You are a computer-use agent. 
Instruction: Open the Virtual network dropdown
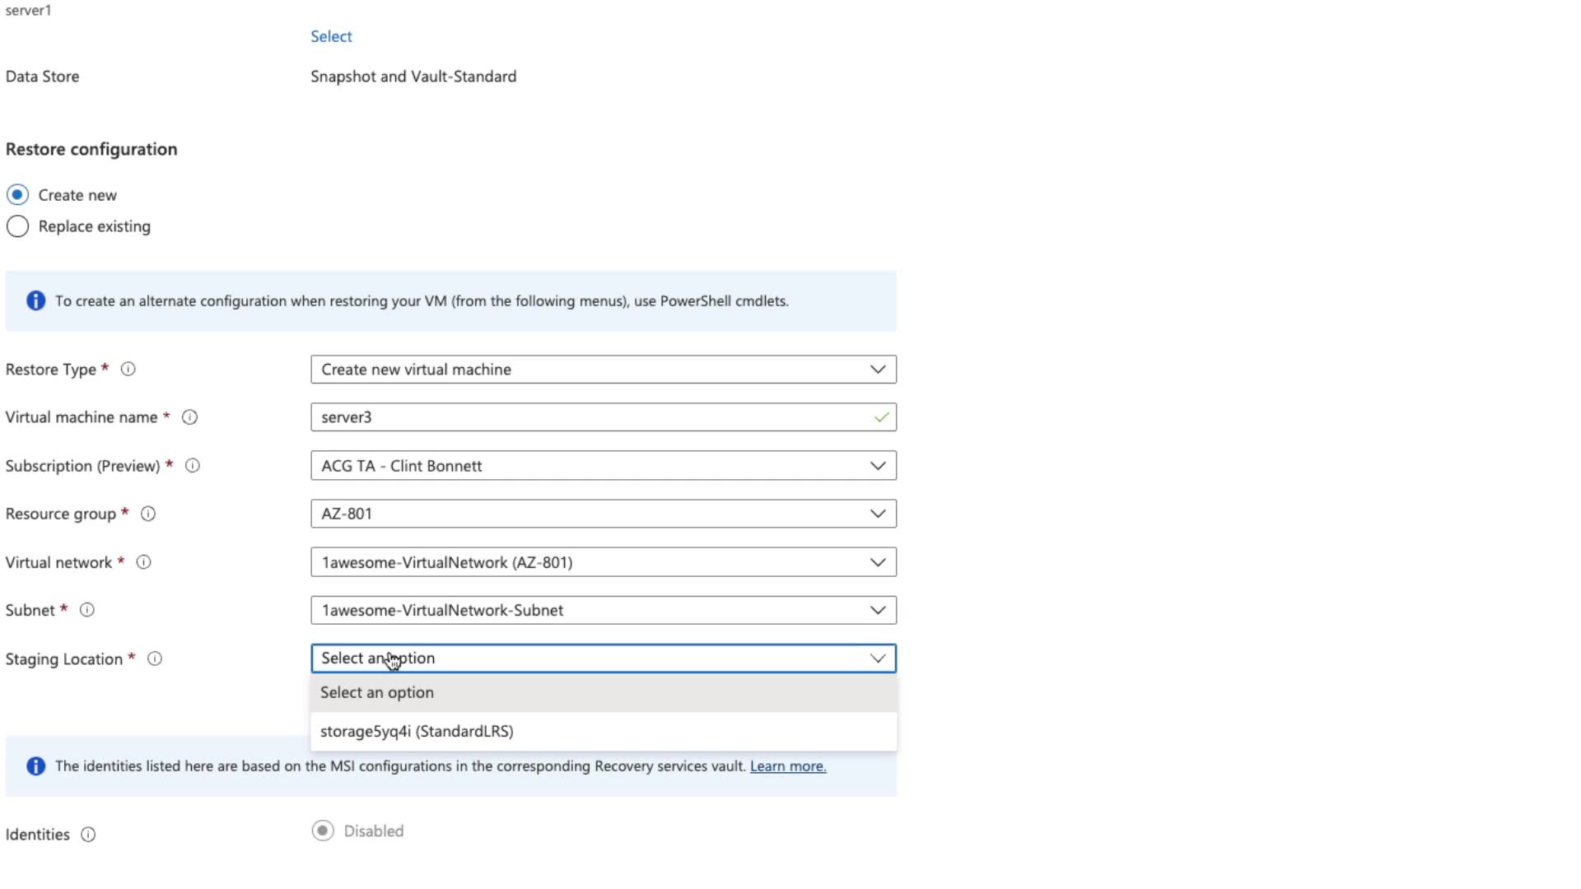coord(603,562)
